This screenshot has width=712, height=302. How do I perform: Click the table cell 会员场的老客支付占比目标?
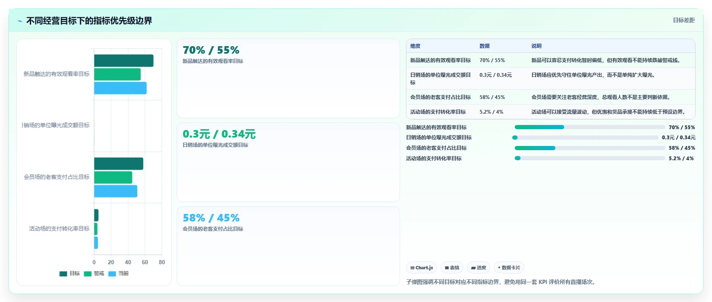click(440, 97)
